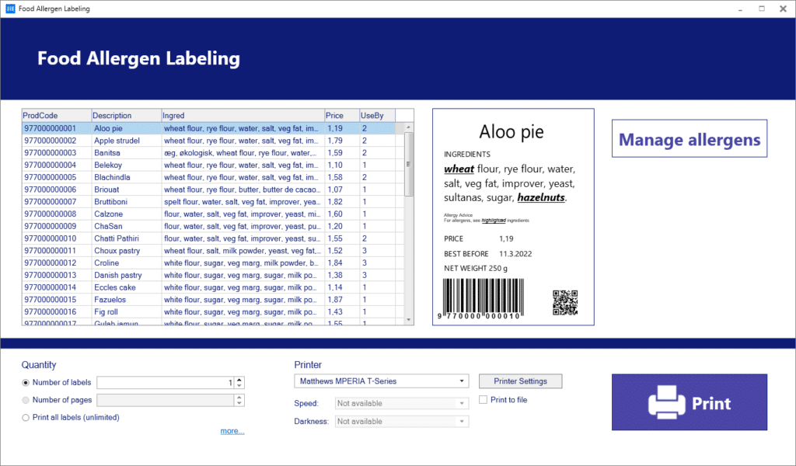Select the Aloo pie row

coord(208,128)
